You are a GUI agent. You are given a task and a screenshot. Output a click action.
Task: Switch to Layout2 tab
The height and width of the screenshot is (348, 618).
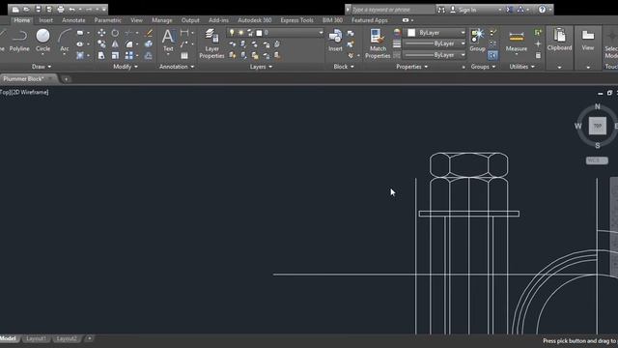pyautogui.click(x=67, y=338)
